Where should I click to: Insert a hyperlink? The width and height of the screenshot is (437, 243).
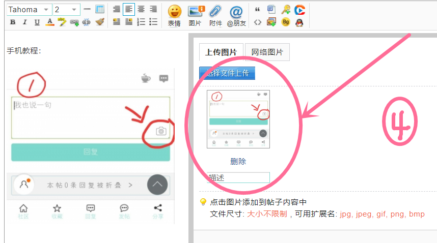coord(74,22)
